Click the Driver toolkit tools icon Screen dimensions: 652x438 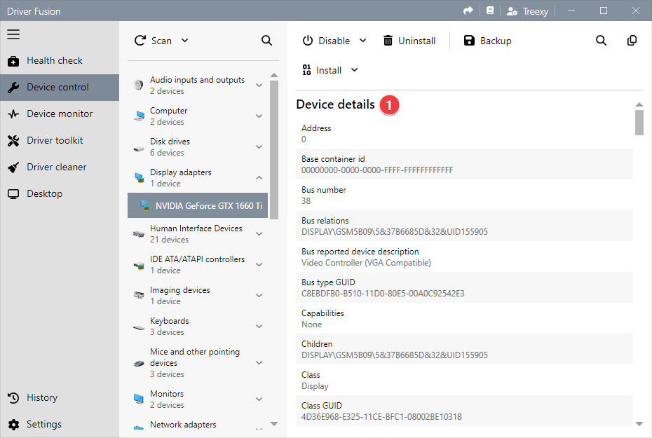(x=13, y=141)
